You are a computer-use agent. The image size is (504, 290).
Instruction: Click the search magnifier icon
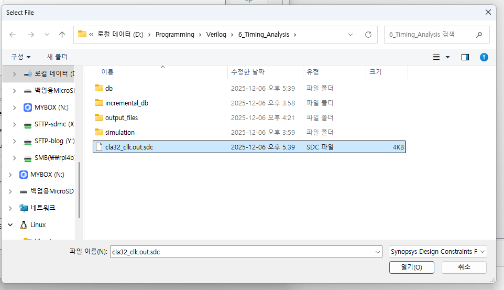479,35
